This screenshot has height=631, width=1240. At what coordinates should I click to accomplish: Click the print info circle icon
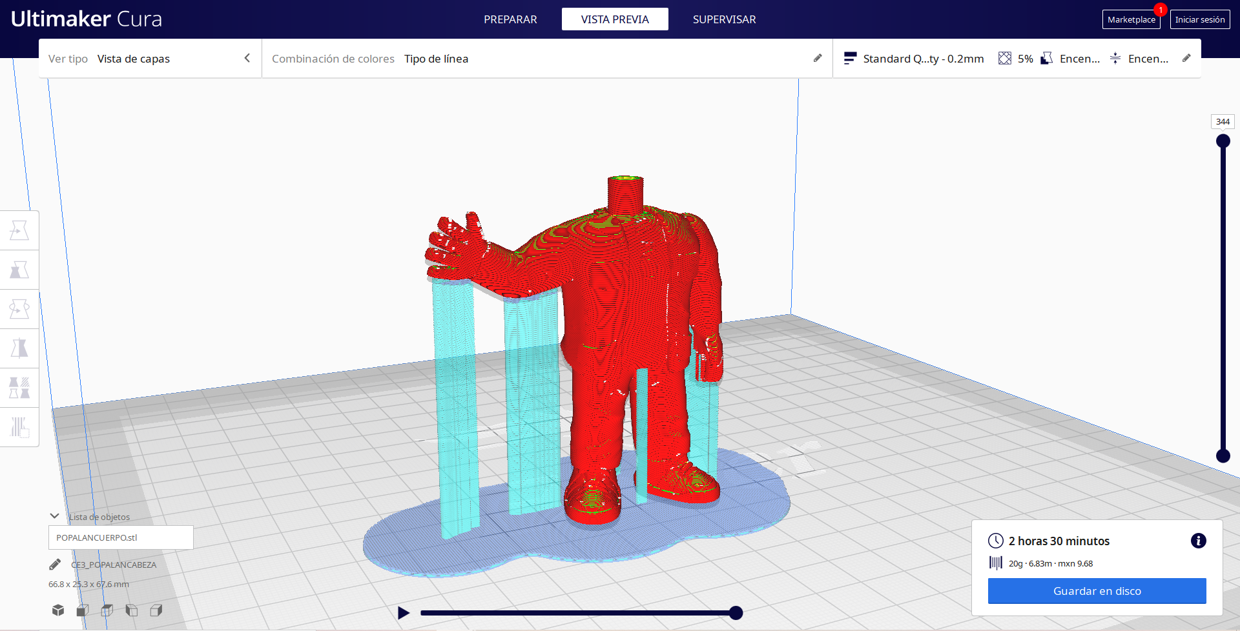click(1198, 541)
